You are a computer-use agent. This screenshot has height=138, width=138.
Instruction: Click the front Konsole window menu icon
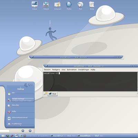pos(47,66)
